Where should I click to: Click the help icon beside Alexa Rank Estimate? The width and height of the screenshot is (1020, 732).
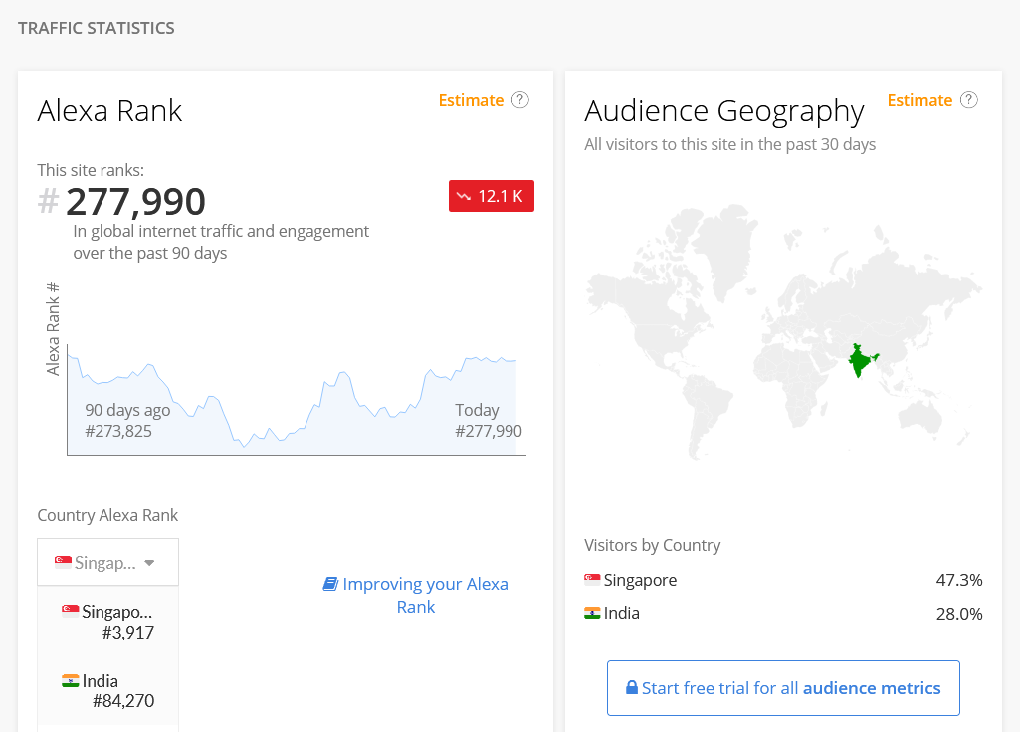click(x=520, y=100)
